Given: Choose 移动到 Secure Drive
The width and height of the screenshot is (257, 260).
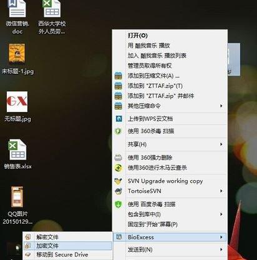Looking at the screenshot, I should [62, 254].
